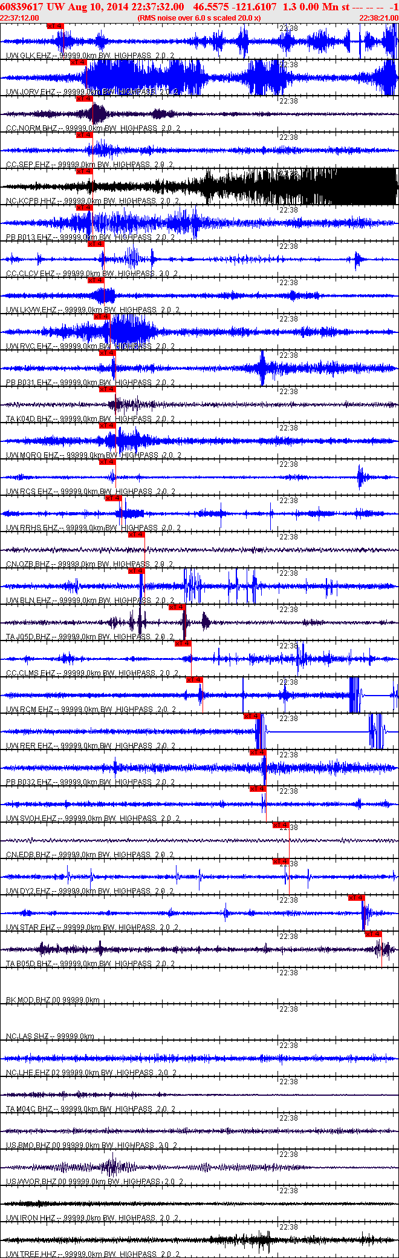Screen dimensions: 399x1258
Task: Click the 22:38 tick label on UW.GLK trace
Action: click(288, 28)
